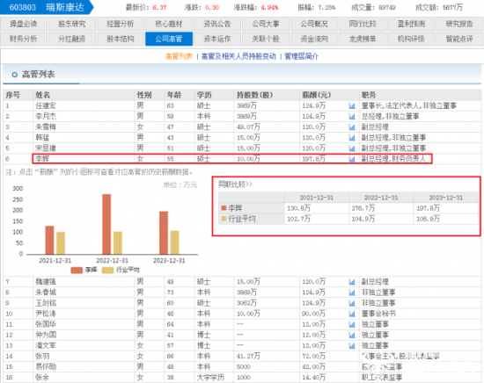Click the 同期比较>> link
The width and height of the screenshot is (484, 383).
(x=236, y=184)
